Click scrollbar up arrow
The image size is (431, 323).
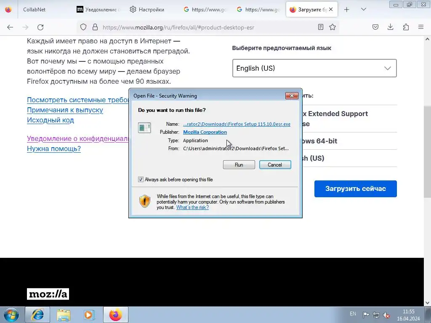point(427,39)
